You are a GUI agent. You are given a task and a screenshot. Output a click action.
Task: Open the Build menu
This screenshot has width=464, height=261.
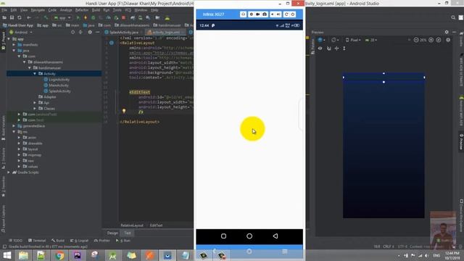tap(96, 10)
